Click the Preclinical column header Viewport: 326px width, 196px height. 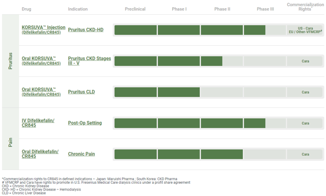pyautogui.click(x=135, y=9)
